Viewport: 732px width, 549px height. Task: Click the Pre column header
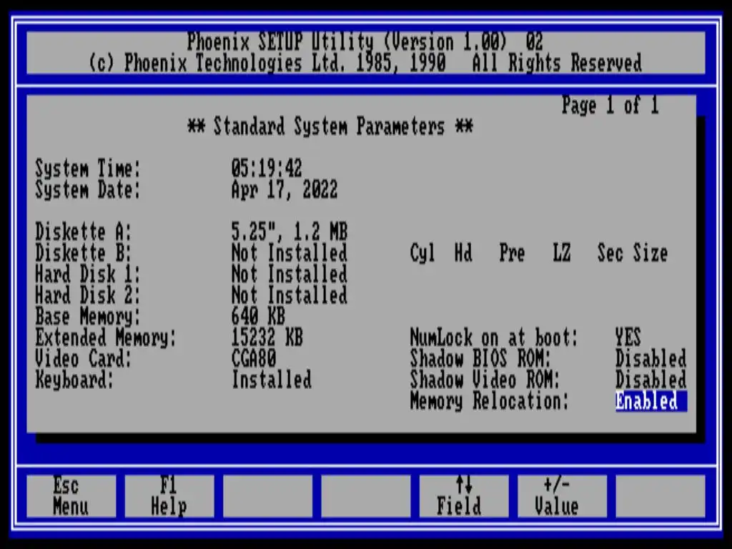[512, 254]
